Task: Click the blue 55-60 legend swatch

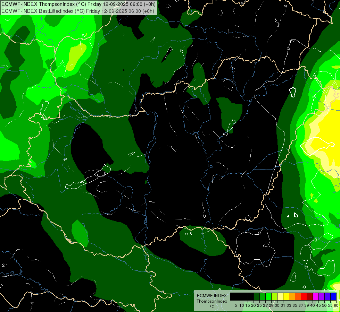Action: [333, 296]
